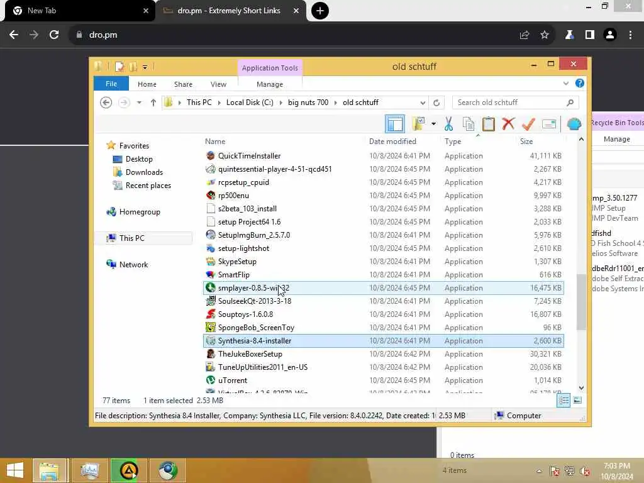644x483 pixels.
Task: Open the Manage tab in old schtuff window
Action: point(270,84)
